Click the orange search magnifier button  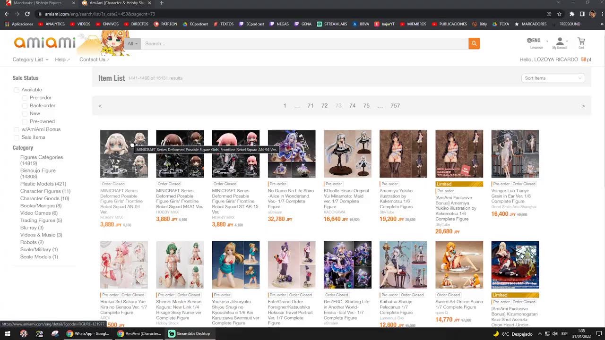(474, 43)
